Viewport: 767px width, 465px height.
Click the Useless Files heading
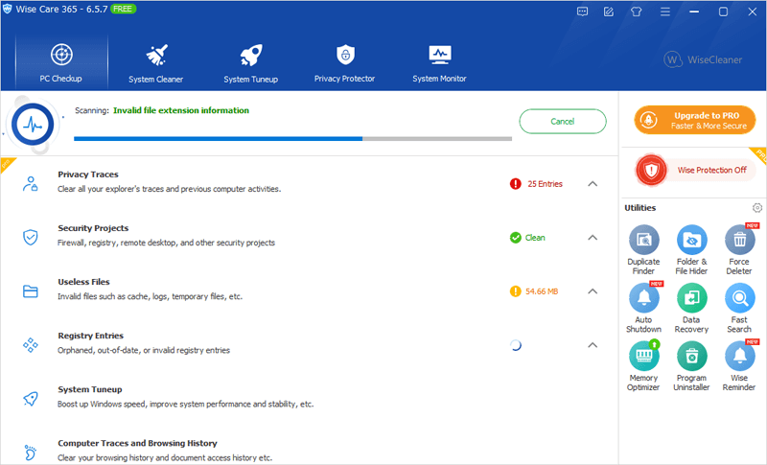coord(83,282)
